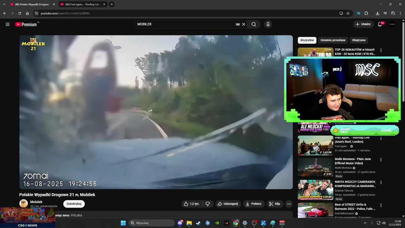
Task: Start voice search with microphone
Action: coord(268,24)
